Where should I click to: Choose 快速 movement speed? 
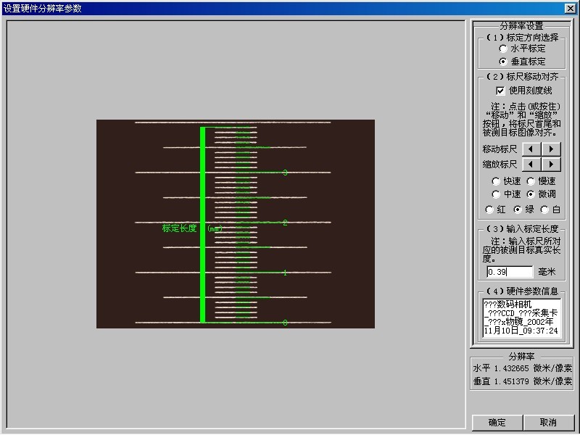point(496,181)
